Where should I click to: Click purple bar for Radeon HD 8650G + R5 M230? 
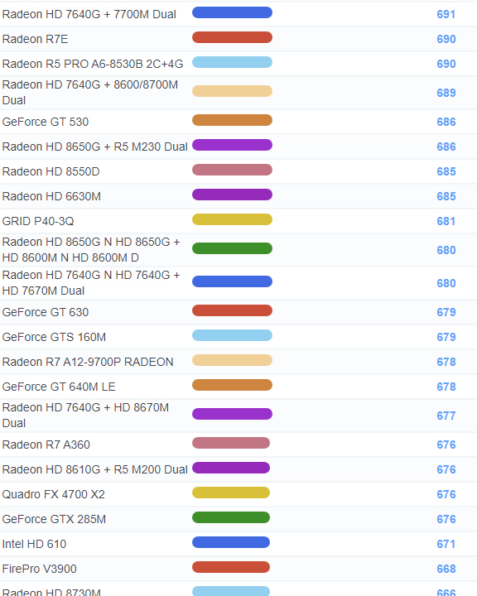pos(232,145)
